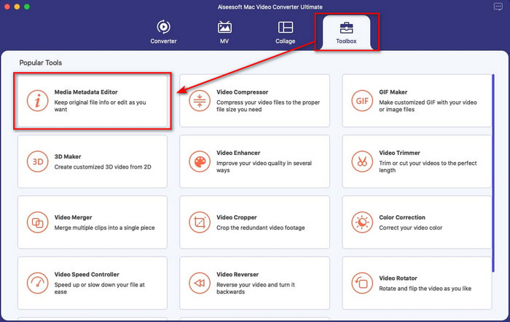Click 'Improve your video quality' description
The height and width of the screenshot is (322, 510).
(x=264, y=166)
